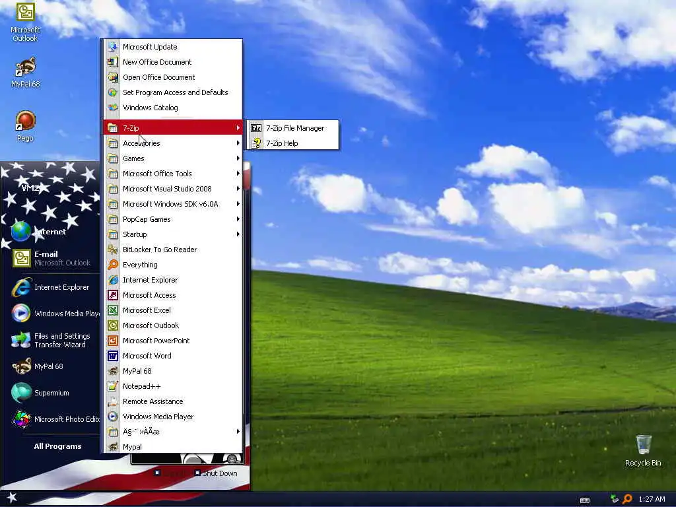The width and height of the screenshot is (676, 507).
Task: Click Windows Media Player icon in programs list
Action: pyautogui.click(x=113, y=416)
